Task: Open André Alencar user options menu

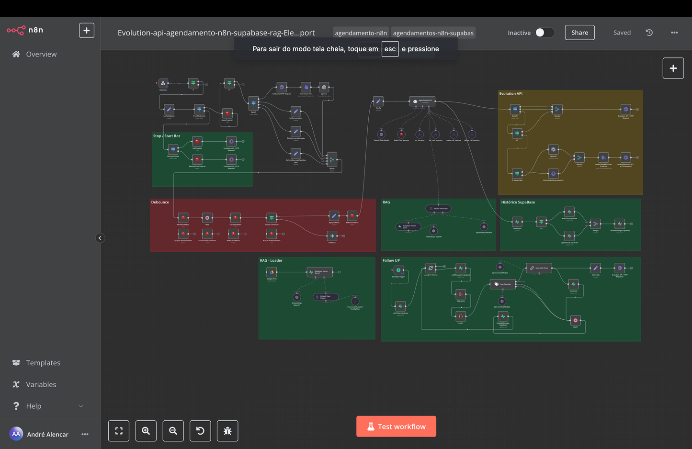Action: point(85,434)
